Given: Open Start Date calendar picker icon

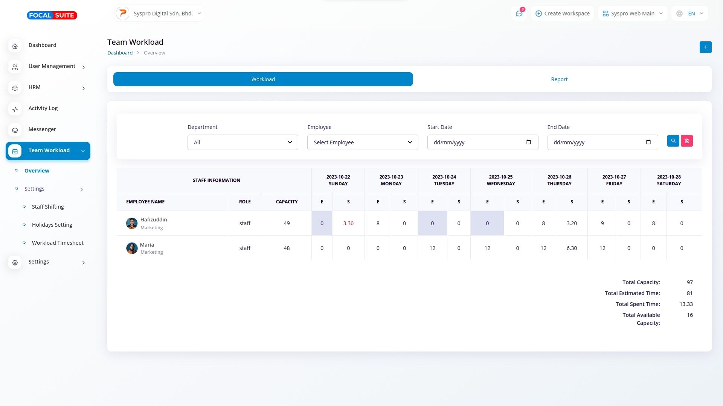Looking at the screenshot, I should click(528, 142).
